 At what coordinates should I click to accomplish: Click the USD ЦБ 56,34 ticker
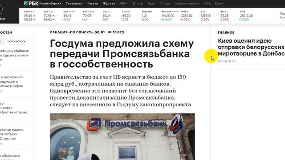click(x=107, y=16)
